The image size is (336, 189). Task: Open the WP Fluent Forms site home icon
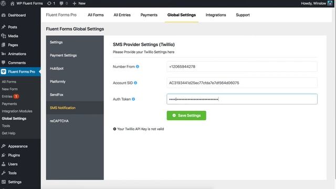pos(13,3)
